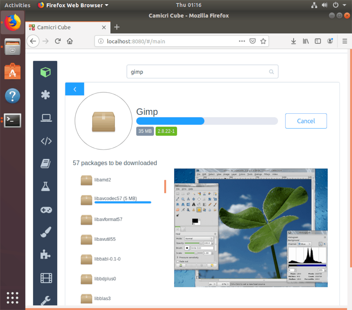Click the package list orange scrollbar
Viewport: 352px width, 310px height.
[165, 186]
